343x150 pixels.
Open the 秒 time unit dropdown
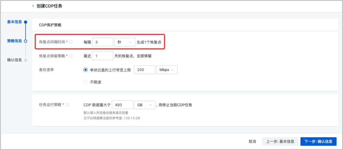point(125,42)
